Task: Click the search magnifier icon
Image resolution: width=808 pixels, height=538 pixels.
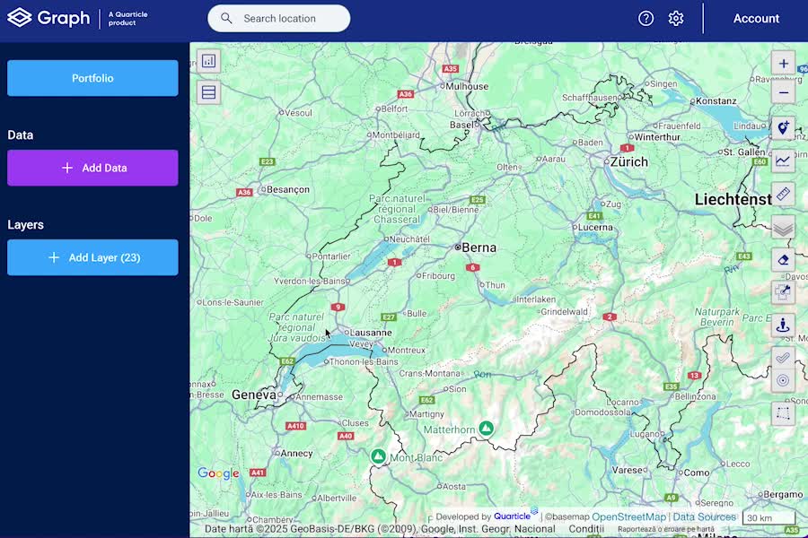Action: (226, 19)
